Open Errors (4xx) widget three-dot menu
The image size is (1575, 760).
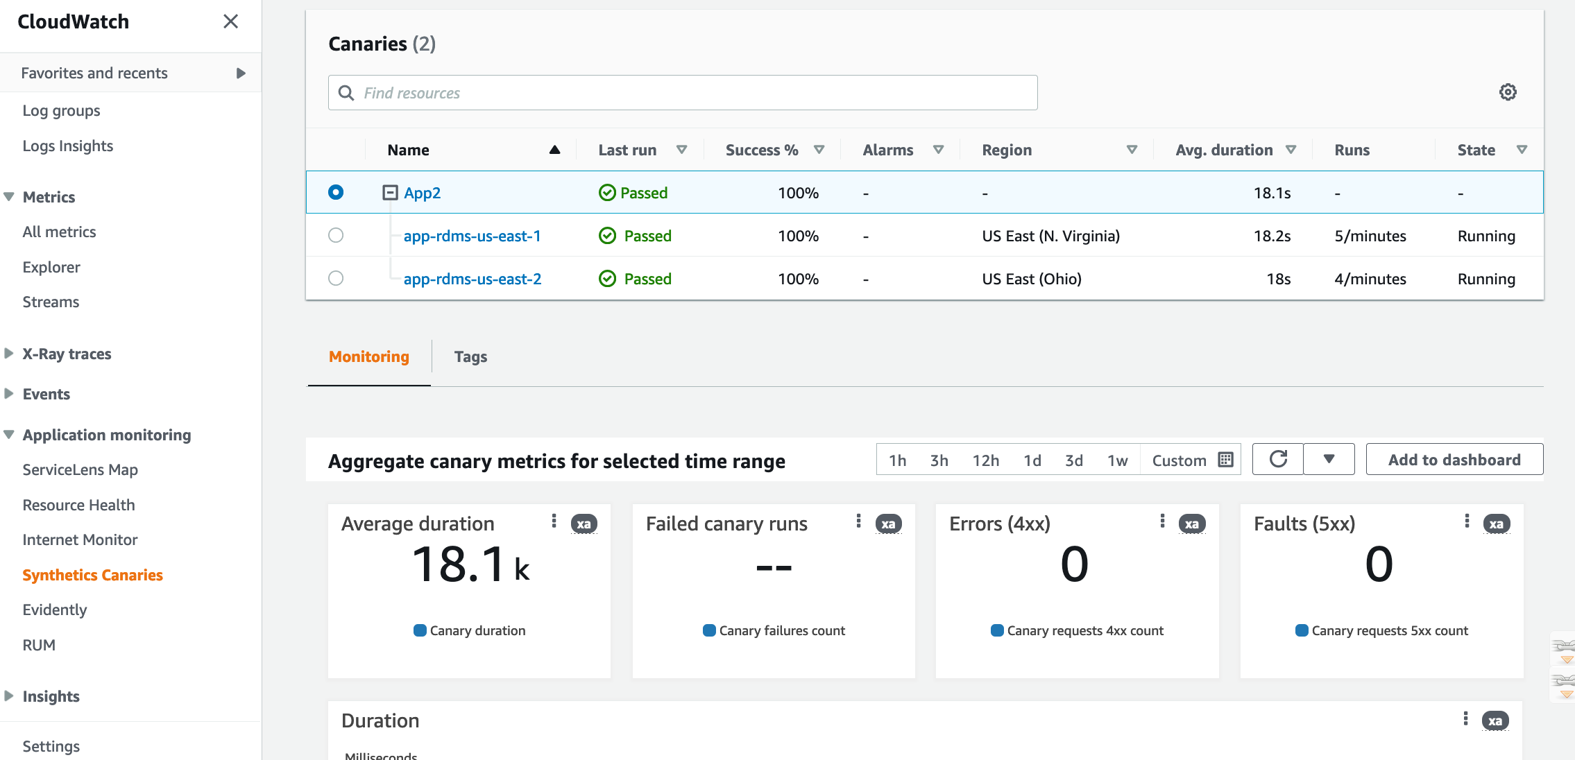tap(1162, 521)
